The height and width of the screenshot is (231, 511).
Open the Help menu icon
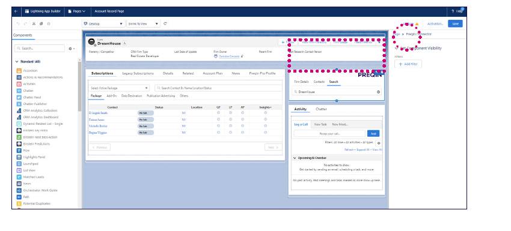pyautogui.click(x=453, y=11)
